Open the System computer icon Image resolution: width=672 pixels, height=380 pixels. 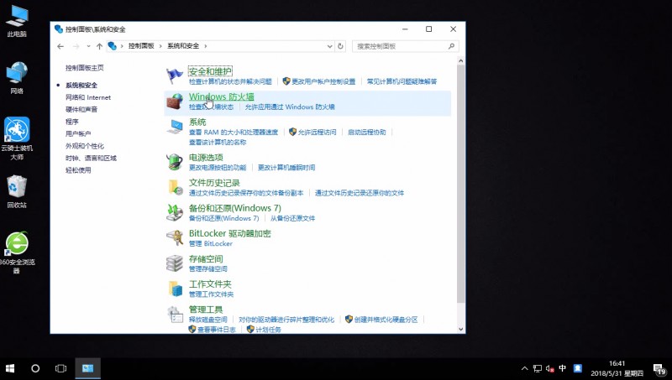point(175,127)
